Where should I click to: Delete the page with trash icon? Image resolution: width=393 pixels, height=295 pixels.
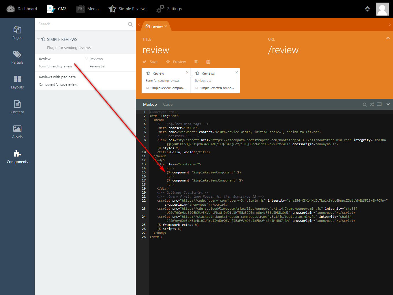(196, 62)
